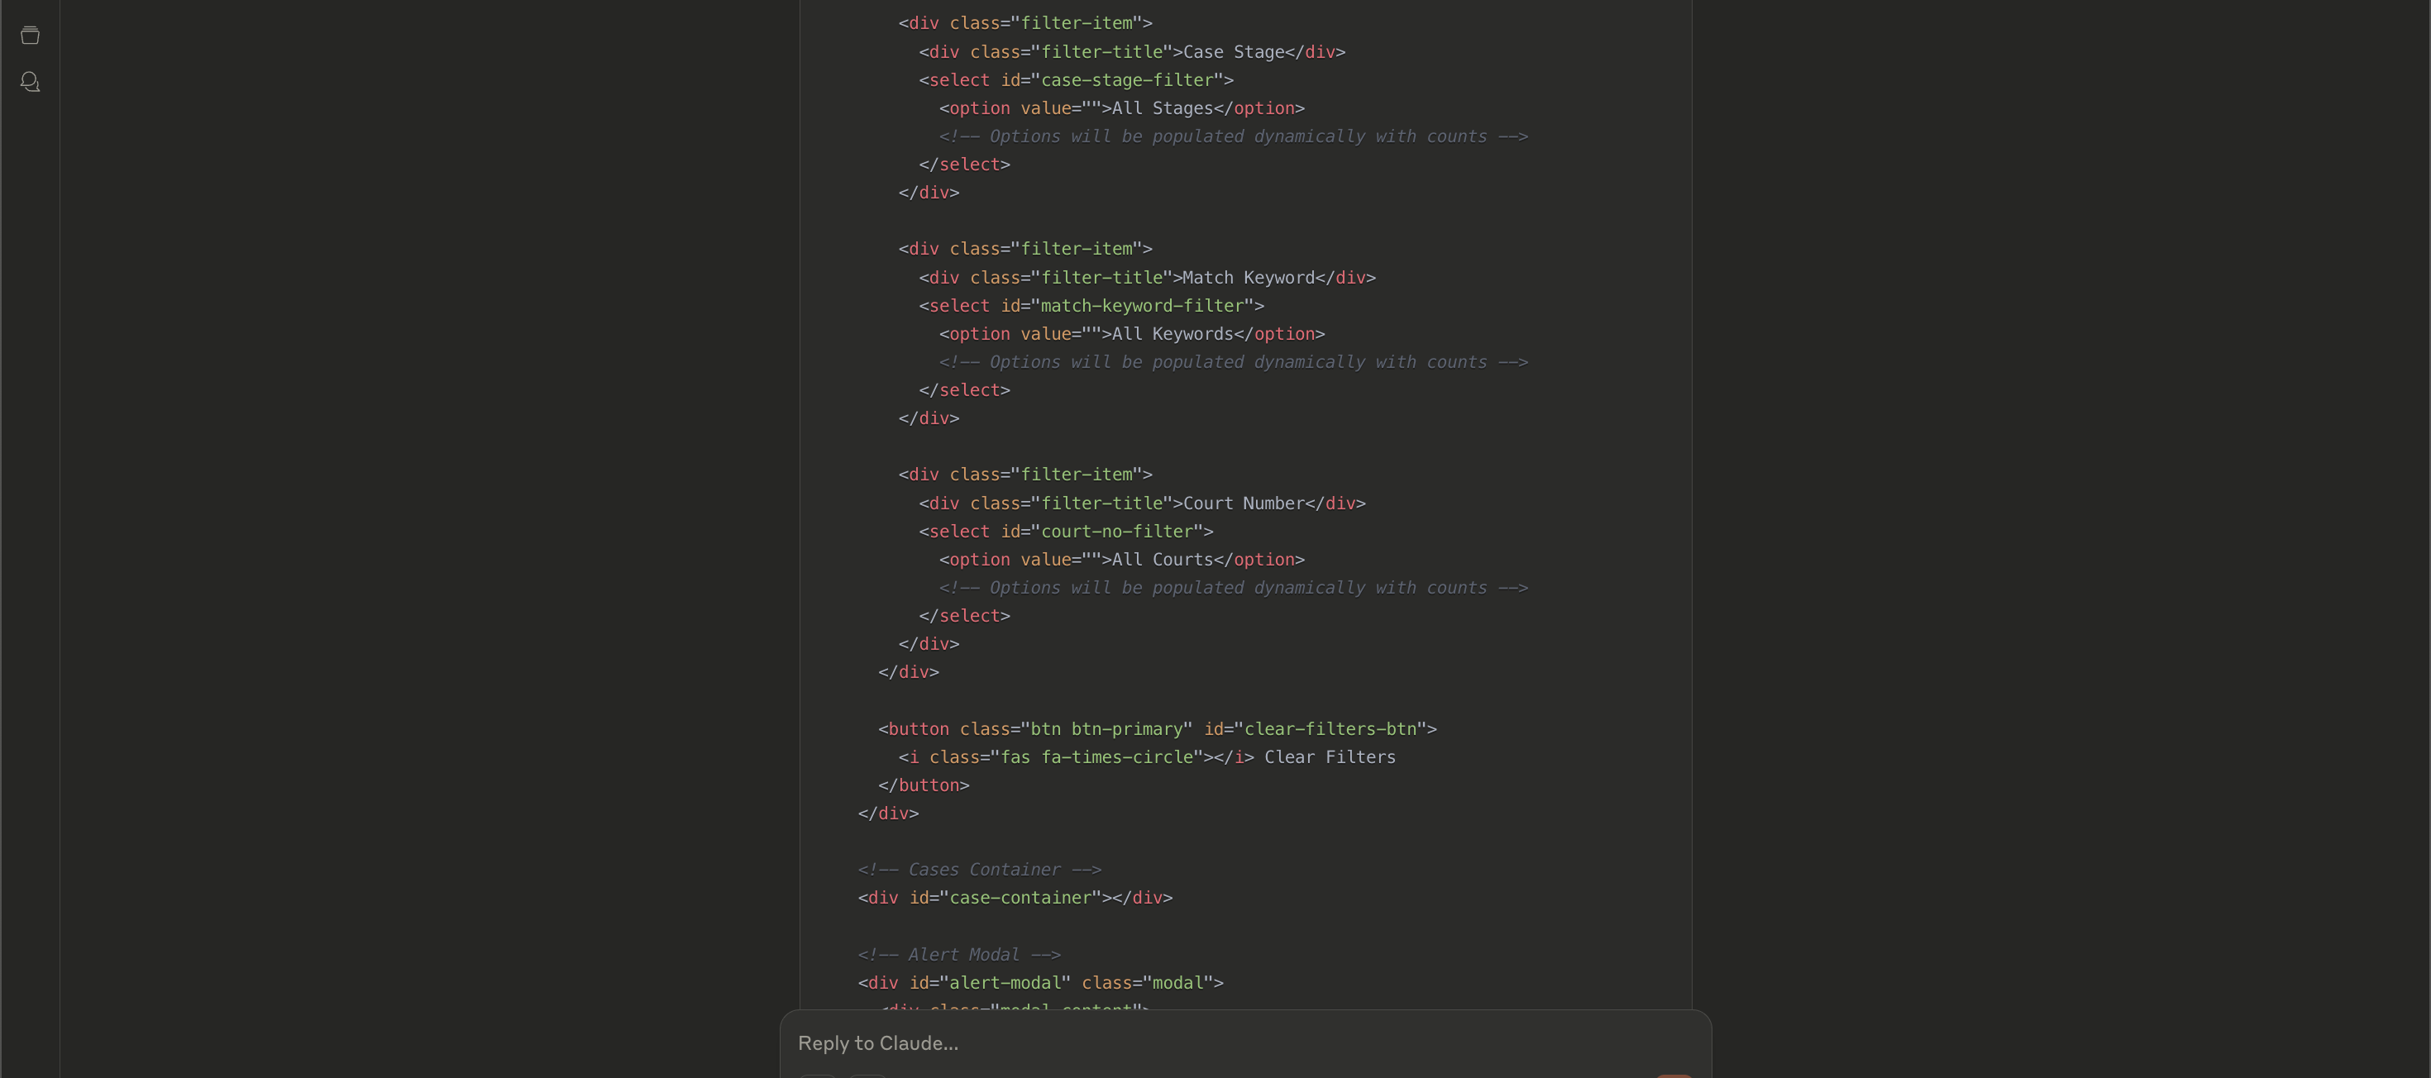Open the Projects icon in left sidebar
The image size is (2431, 1078).
click(x=31, y=36)
